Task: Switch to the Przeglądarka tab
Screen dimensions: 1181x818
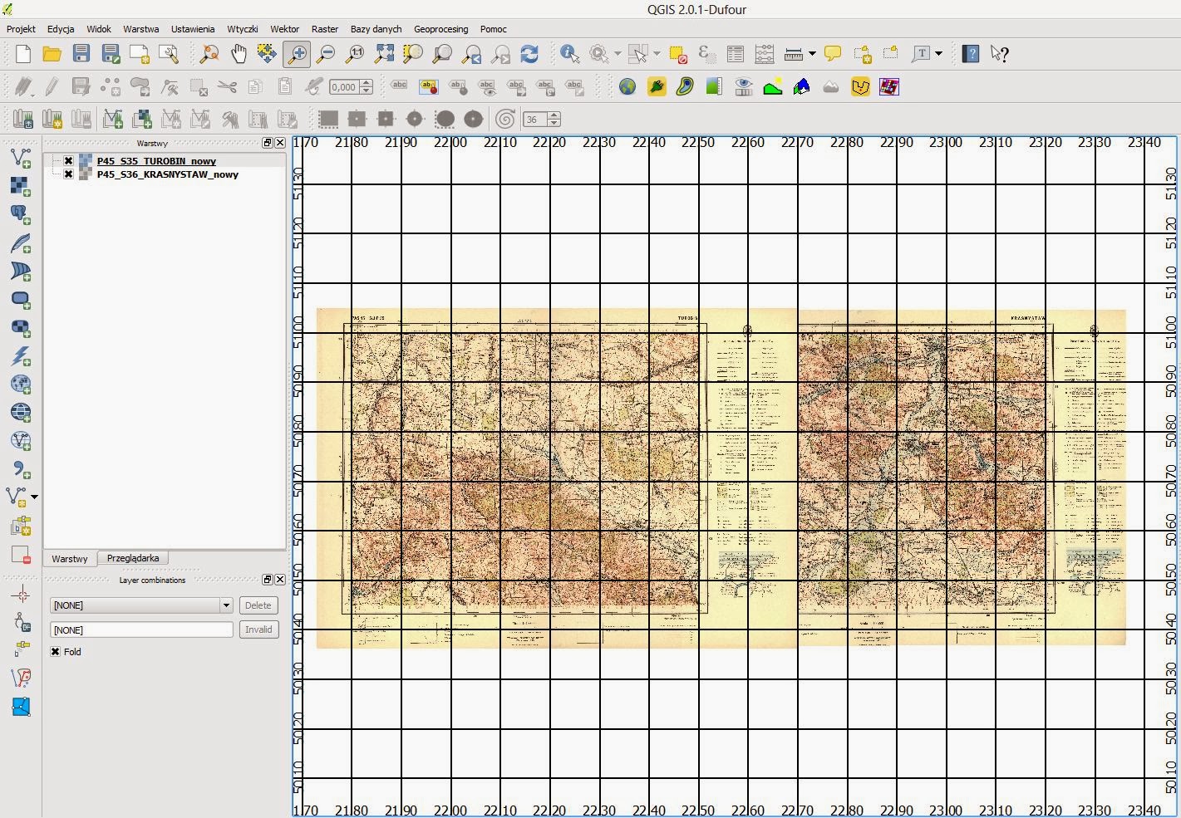Action: click(133, 558)
